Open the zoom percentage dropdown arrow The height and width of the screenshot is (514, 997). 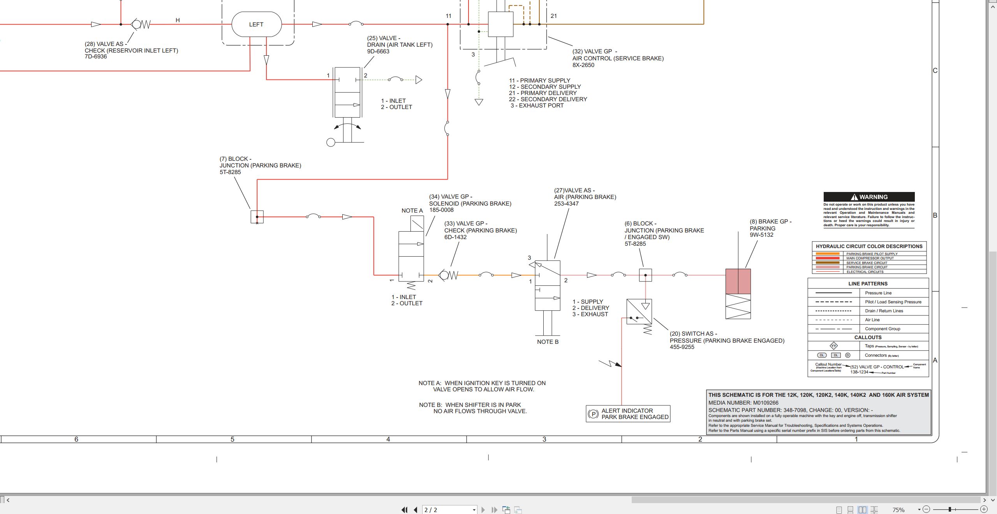[x=919, y=509]
